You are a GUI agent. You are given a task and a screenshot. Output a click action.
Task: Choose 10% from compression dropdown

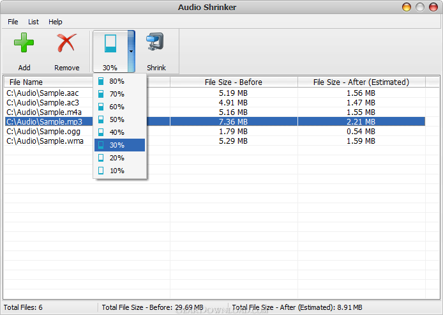pyautogui.click(x=119, y=171)
